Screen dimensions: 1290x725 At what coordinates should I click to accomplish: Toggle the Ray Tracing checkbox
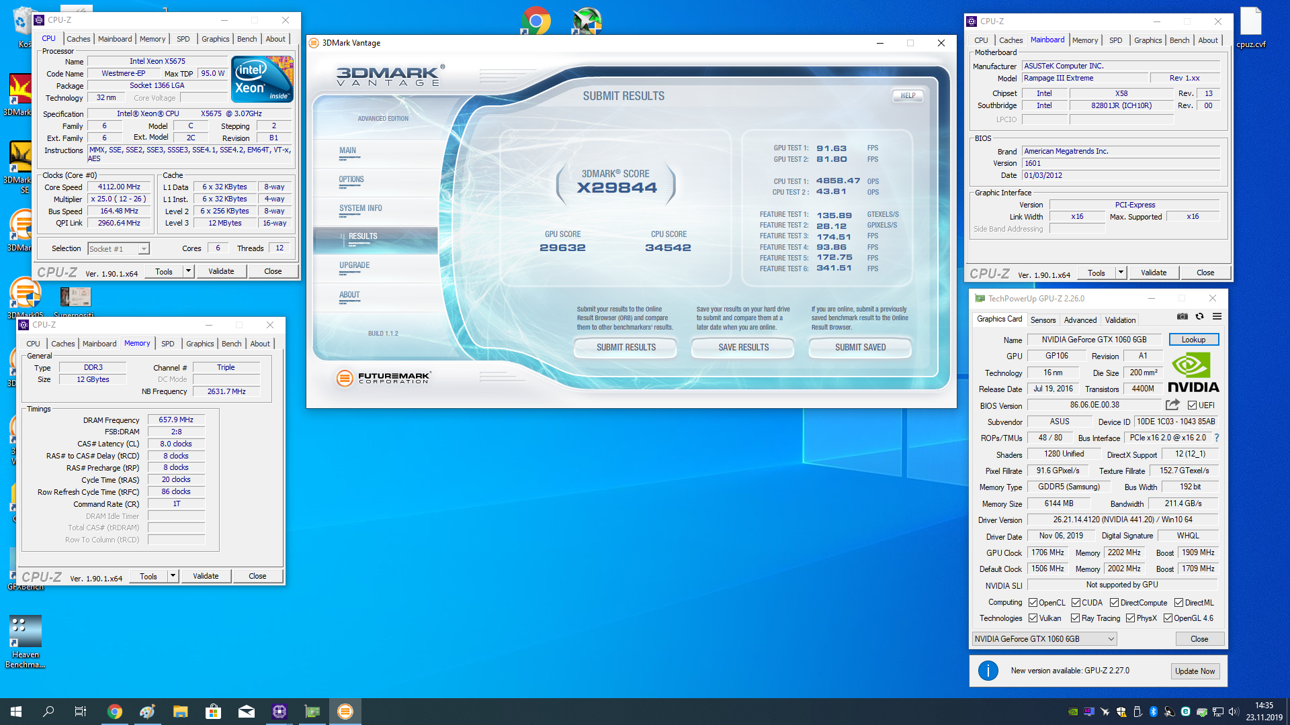(1075, 618)
